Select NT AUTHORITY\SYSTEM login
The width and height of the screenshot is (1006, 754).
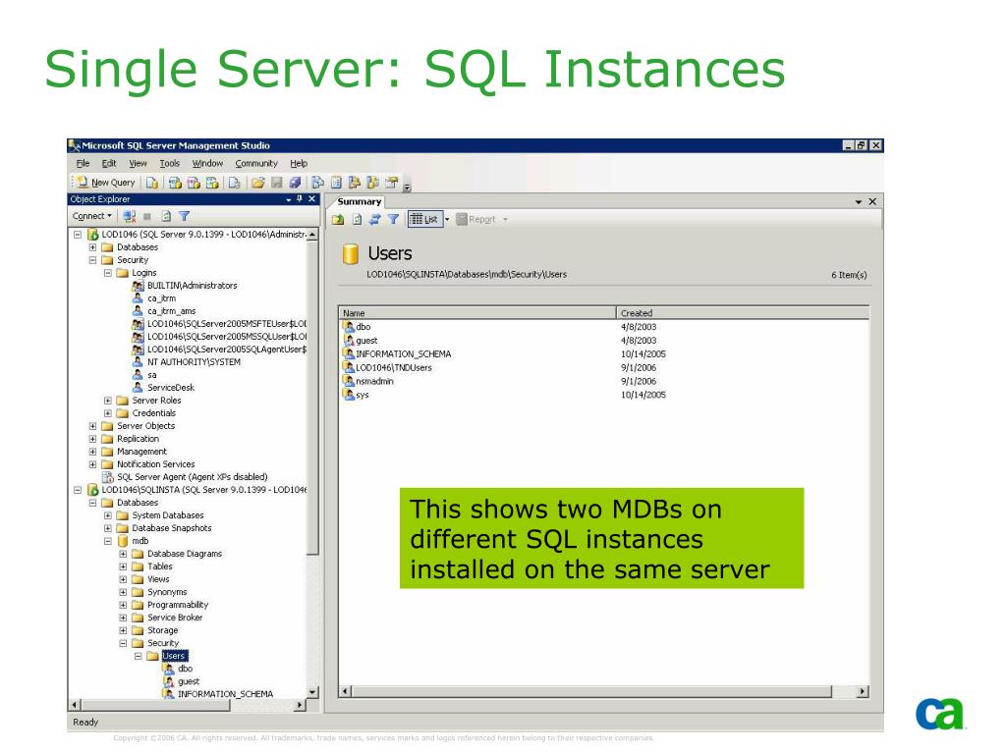(194, 362)
